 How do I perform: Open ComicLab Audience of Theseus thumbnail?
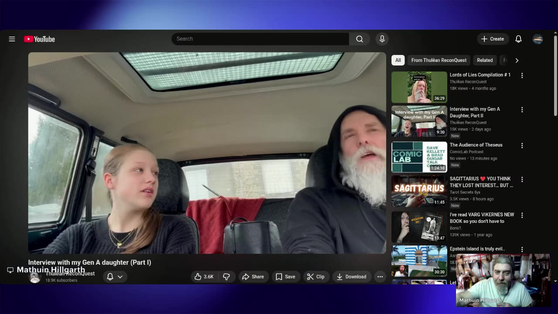[x=419, y=157]
